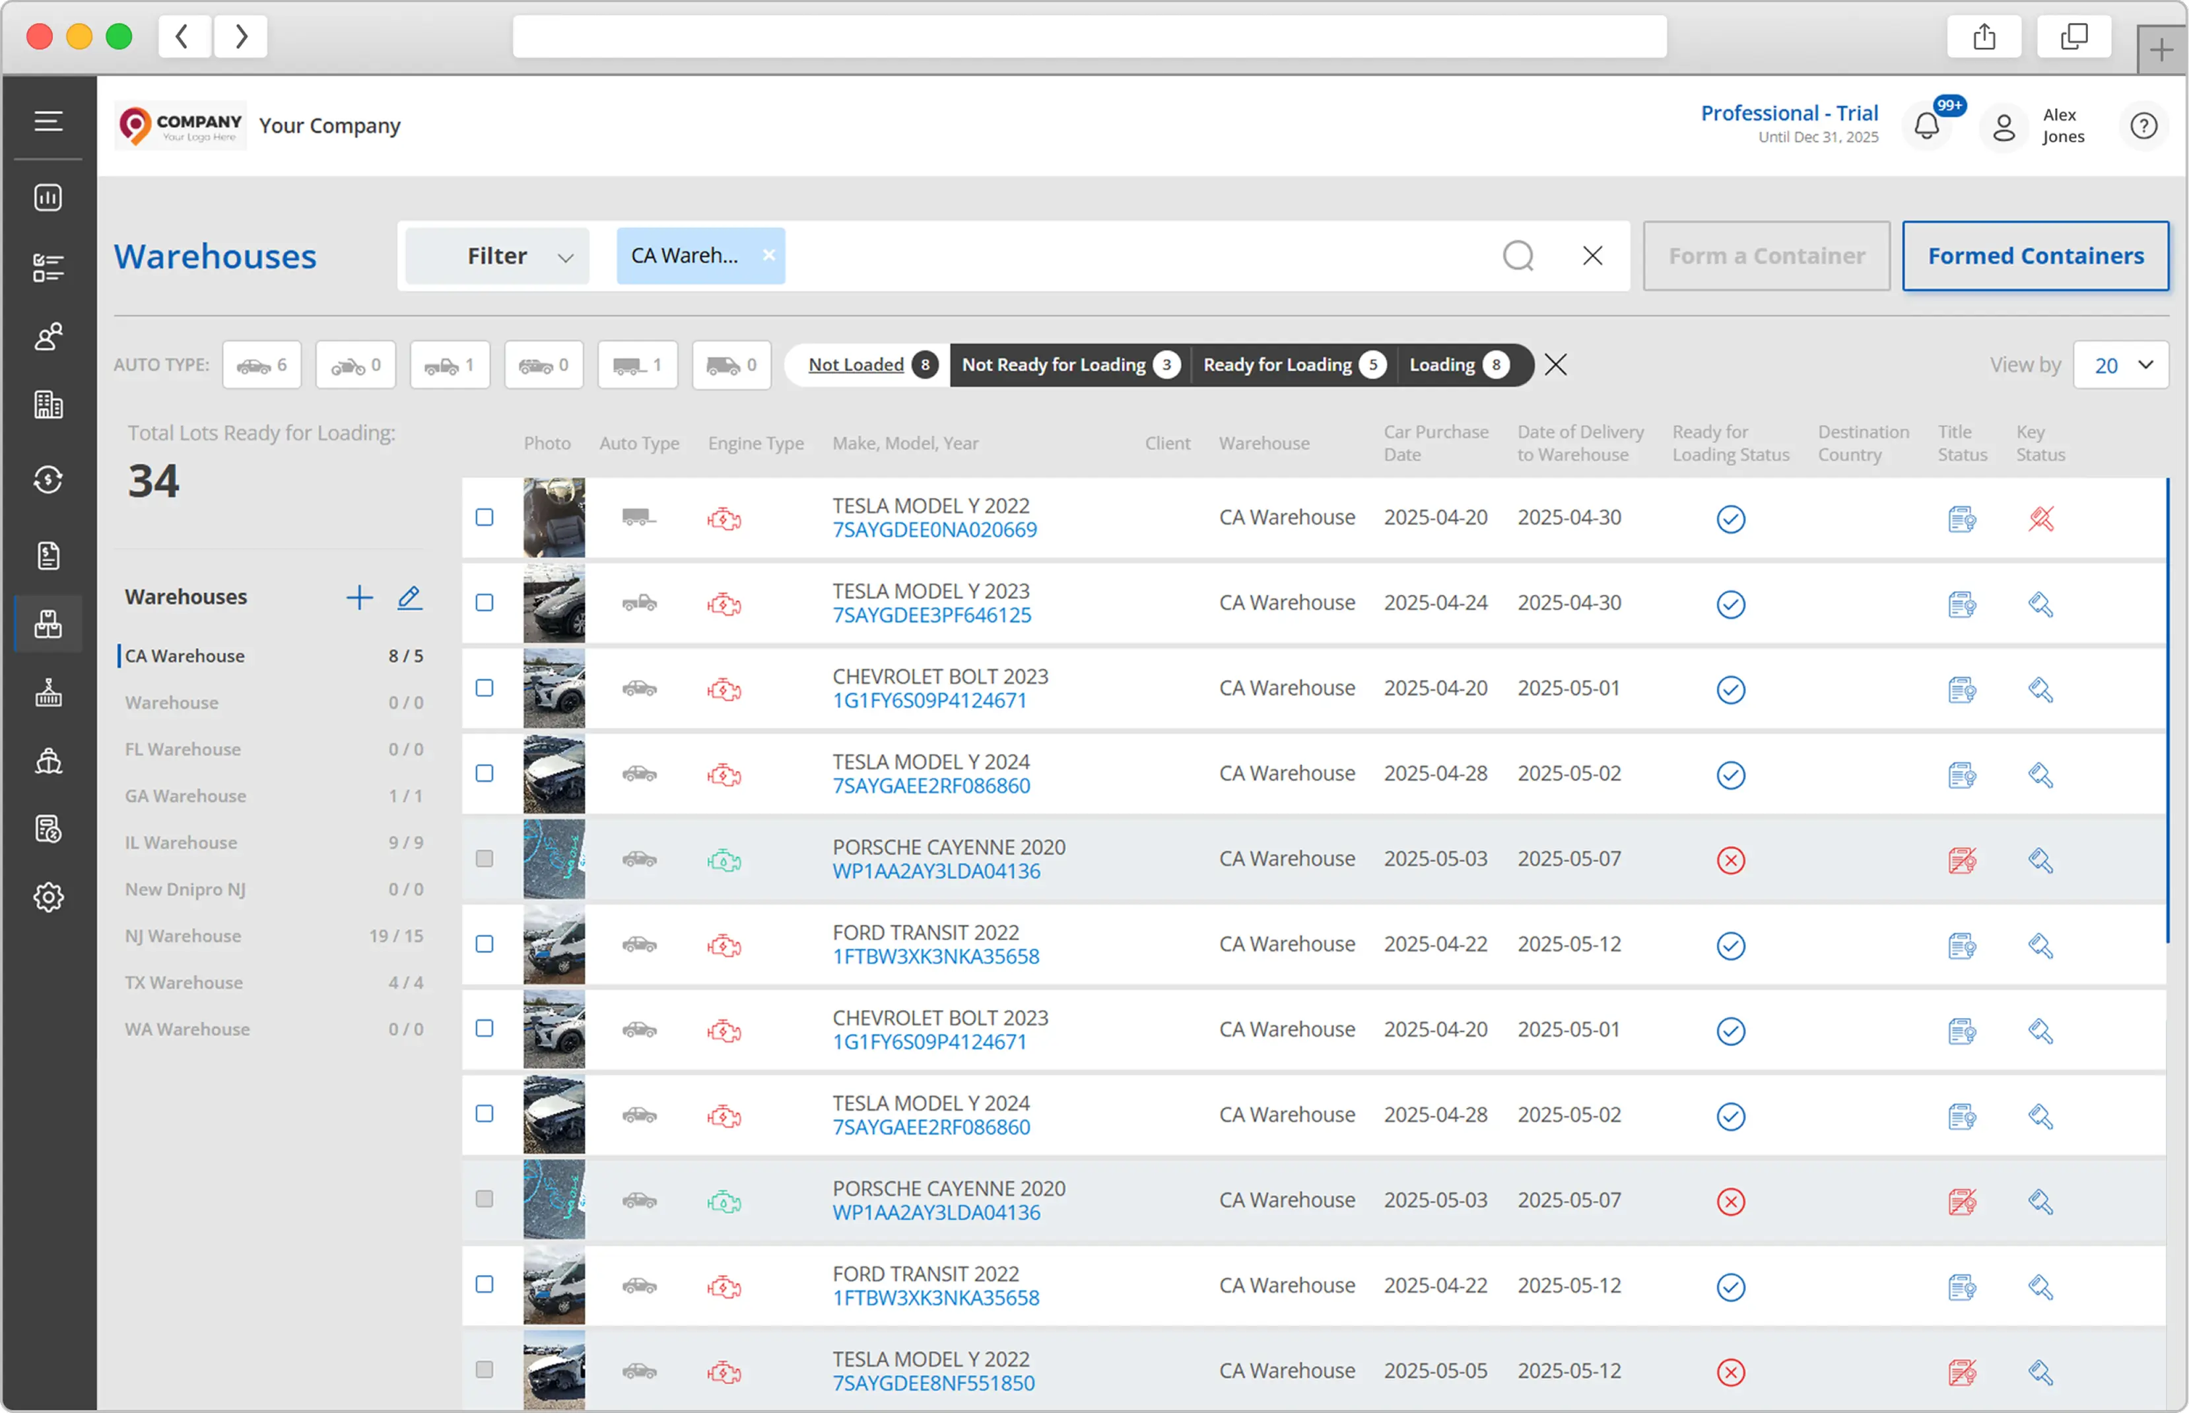Select IL Warehouse in the warehouses list
The height and width of the screenshot is (1413, 2189).
274,843
